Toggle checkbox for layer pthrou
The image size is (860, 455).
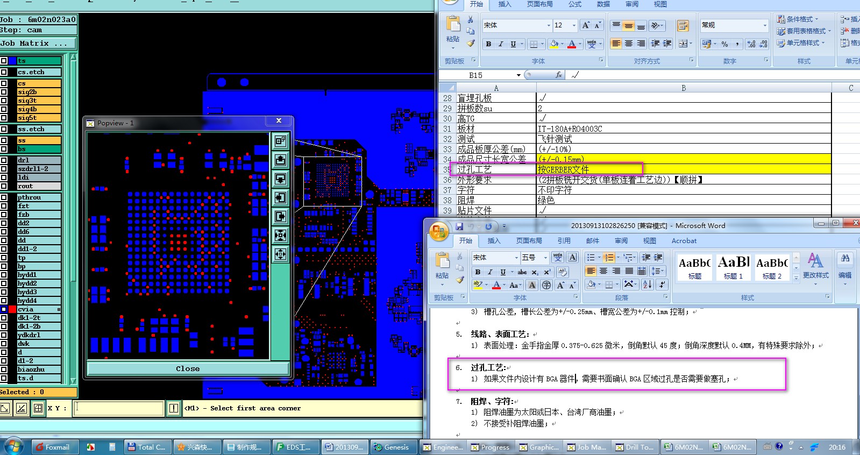4,197
